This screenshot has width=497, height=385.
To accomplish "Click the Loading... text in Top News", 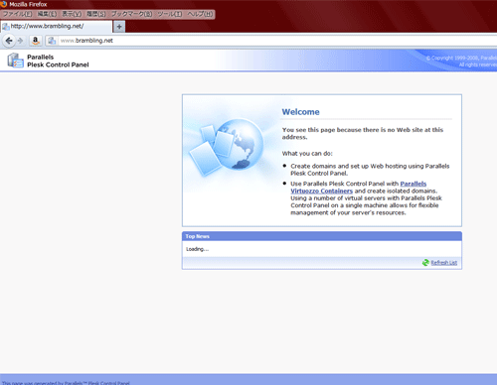I will pyautogui.click(x=197, y=249).
